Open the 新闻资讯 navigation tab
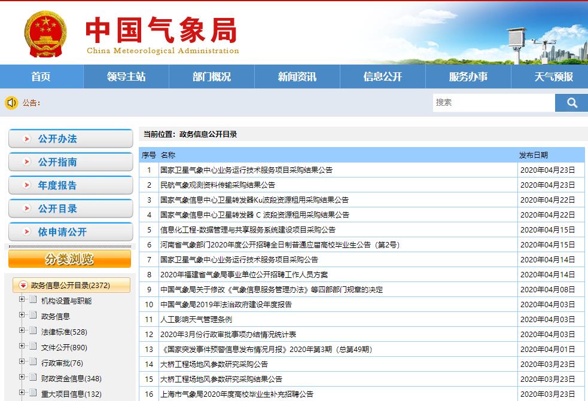 [x=297, y=77]
